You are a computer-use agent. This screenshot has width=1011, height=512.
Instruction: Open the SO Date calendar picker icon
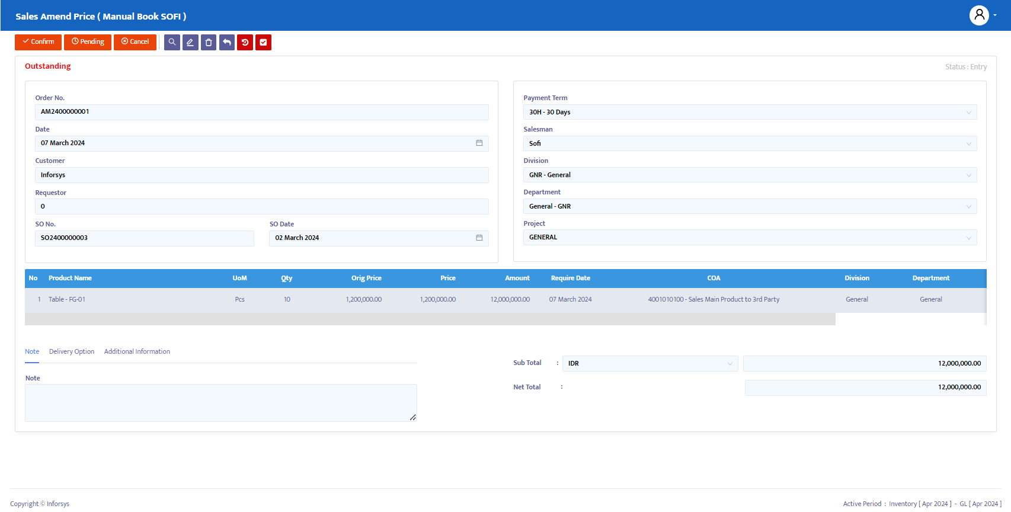pyautogui.click(x=479, y=238)
